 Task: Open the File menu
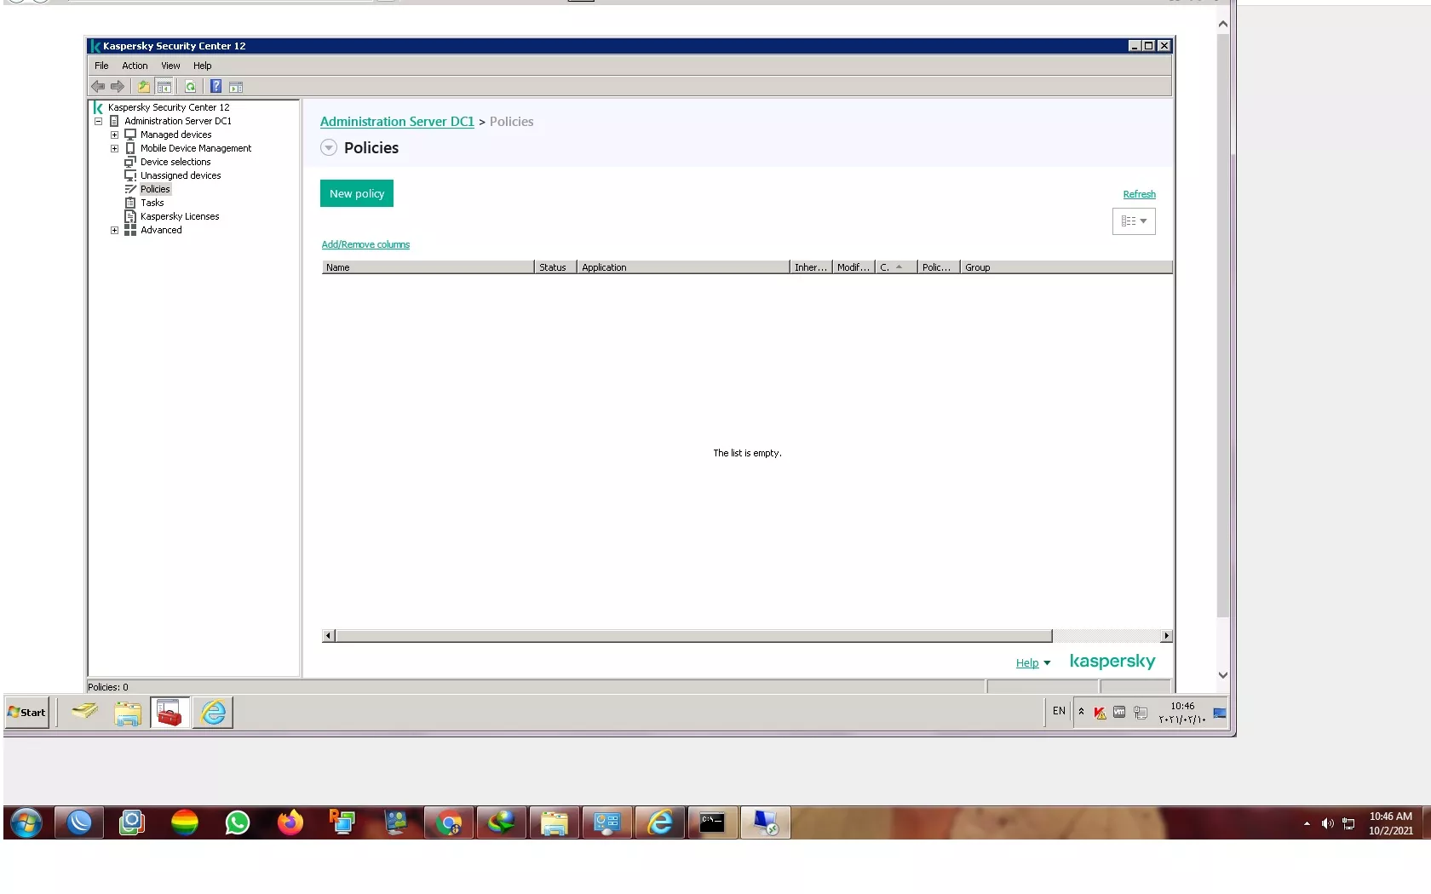tap(101, 66)
